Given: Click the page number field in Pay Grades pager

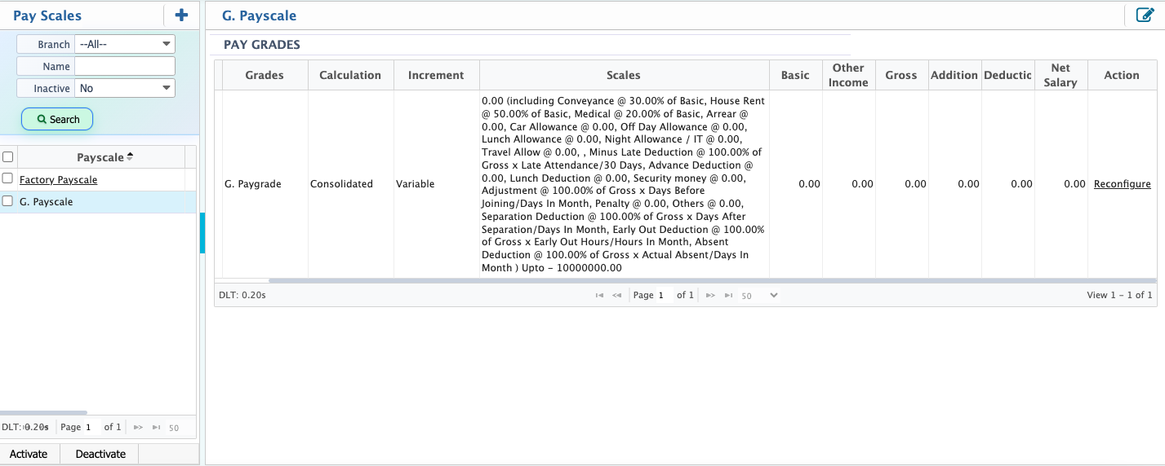Looking at the screenshot, I should [663, 295].
